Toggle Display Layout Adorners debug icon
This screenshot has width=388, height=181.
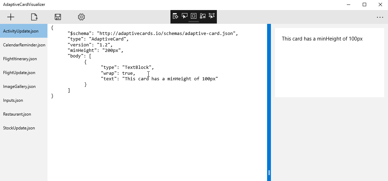click(x=194, y=16)
